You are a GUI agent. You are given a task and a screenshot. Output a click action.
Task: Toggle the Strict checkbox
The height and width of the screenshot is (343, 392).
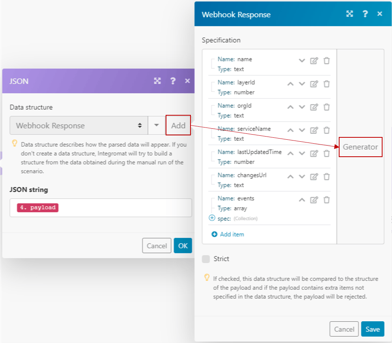tap(206, 259)
